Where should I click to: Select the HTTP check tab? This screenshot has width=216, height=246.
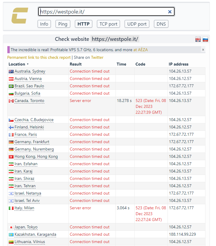point(83,24)
